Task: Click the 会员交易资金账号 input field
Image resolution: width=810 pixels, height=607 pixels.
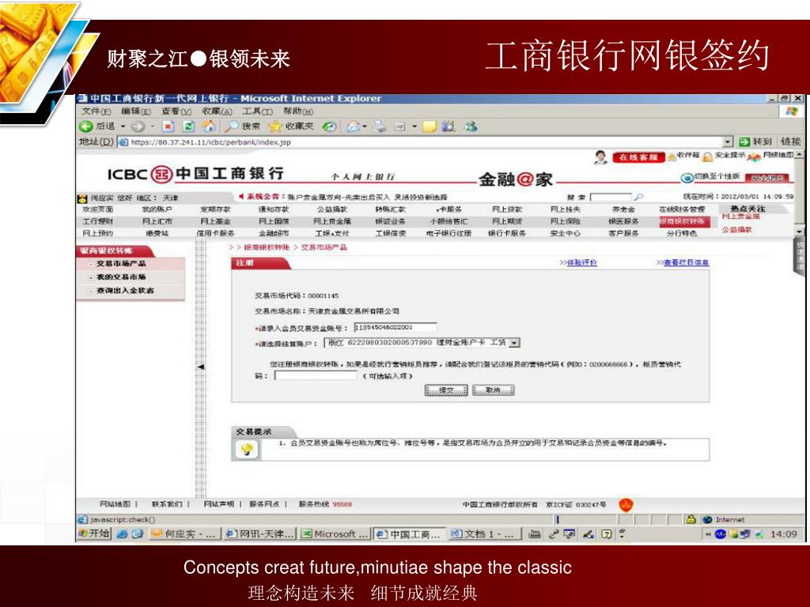Action: pyautogui.click(x=396, y=327)
